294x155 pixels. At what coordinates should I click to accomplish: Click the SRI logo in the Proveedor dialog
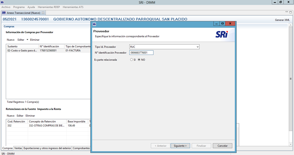click(222, 34)
